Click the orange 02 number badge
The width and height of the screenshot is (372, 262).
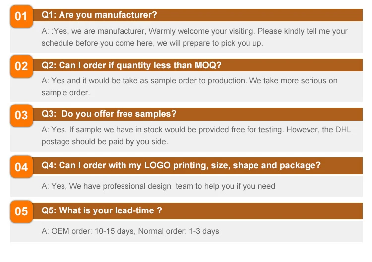click(21, 66)
